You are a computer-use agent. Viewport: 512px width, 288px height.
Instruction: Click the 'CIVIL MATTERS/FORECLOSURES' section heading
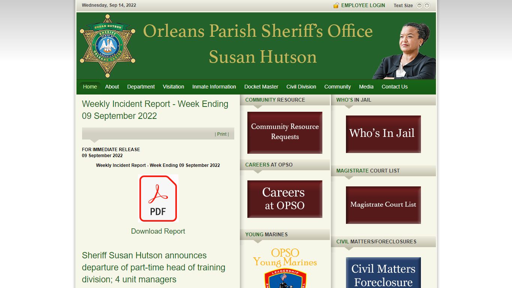(x=376, y=241)
